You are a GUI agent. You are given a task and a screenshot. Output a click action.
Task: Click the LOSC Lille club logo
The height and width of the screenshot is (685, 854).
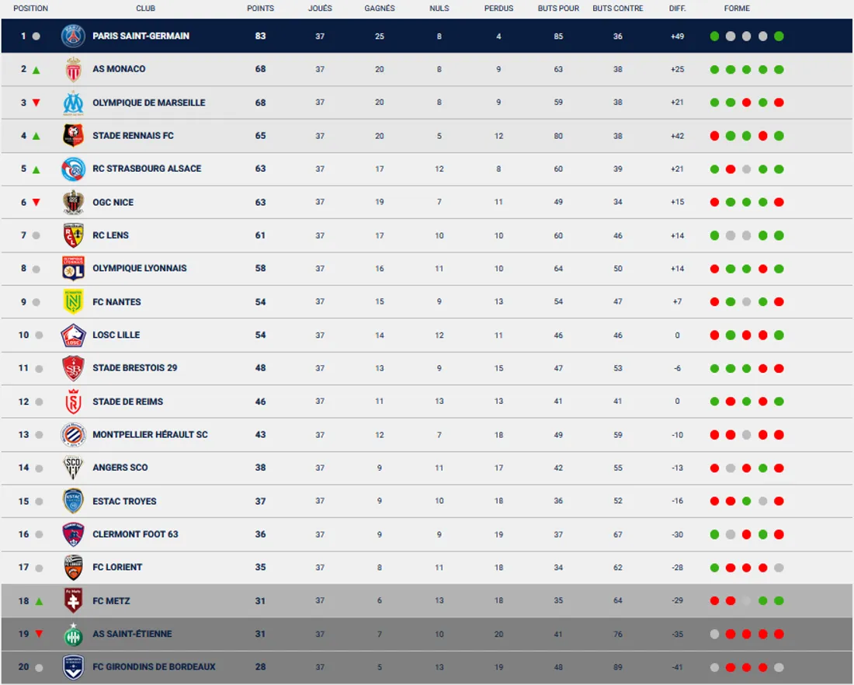[73, 336]
